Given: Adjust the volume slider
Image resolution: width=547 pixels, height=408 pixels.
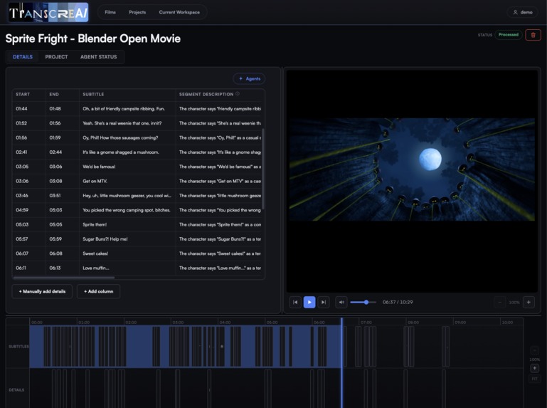Looking at the screenshot, I should pyautogui.click(x=363, y=302).
